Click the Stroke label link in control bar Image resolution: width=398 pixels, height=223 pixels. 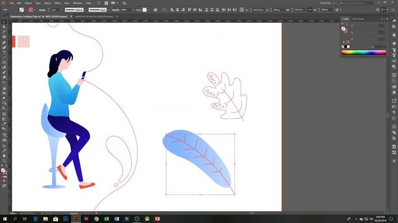pyautogui.click(x=42, y=10)
